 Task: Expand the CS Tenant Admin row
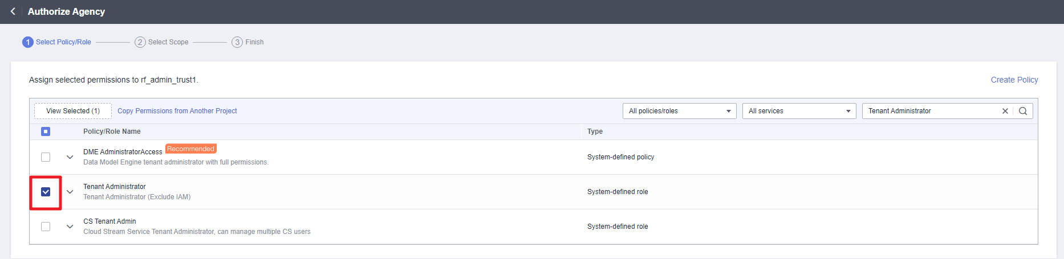point(70,227)
